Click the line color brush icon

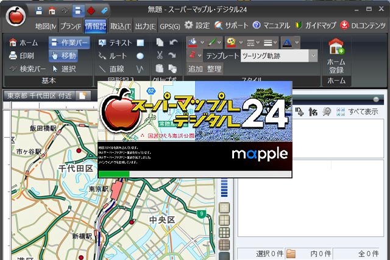pos(211,43)
